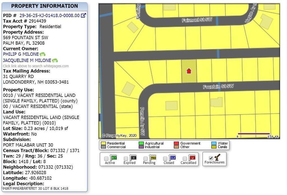This screenshot has height=195, width=287.
Task: Click the green ACT Active flag icon
Action: [x=114, y=158]
